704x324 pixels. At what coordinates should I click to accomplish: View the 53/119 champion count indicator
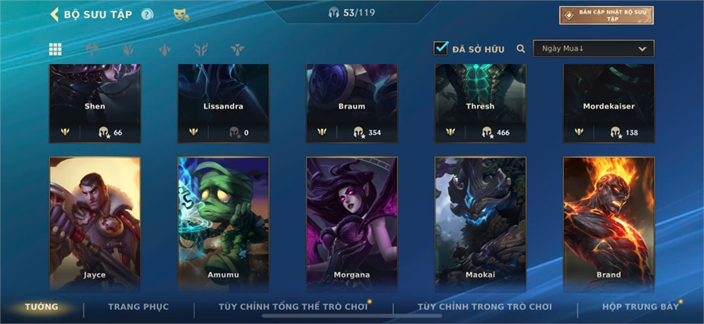[352, 12]
